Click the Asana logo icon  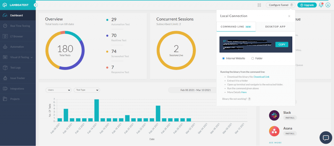[274, 131]
